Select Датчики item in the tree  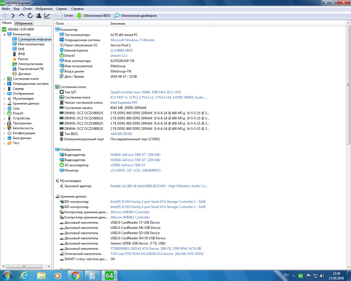[24, 74]
